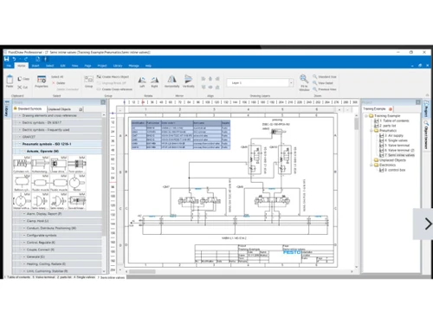Open 4 Single valves page in project tree

394,140
